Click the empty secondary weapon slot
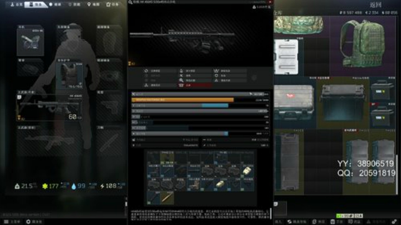 pos(50,143)
